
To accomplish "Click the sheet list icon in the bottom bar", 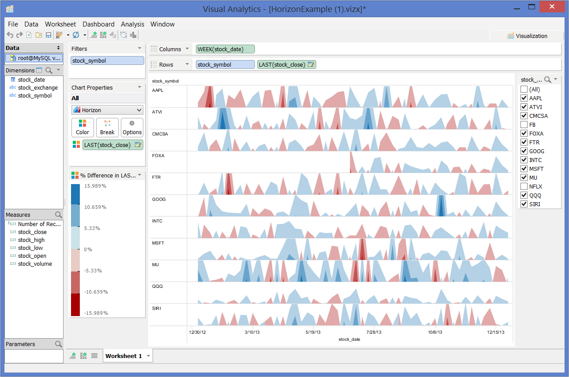I will click(94, 355).
